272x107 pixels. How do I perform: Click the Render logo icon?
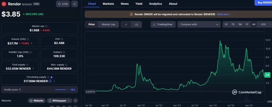click(4, 4)
